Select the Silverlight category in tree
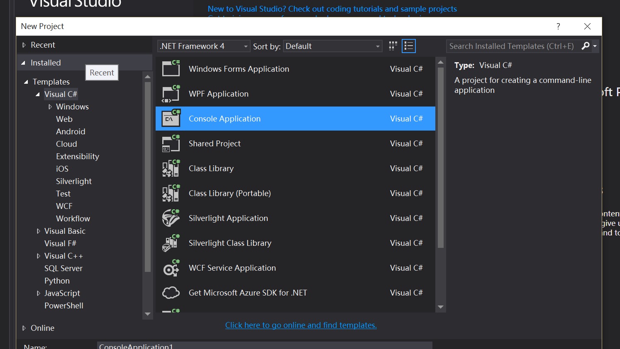This screenshot has height=349, width=620. pos(74,181)
